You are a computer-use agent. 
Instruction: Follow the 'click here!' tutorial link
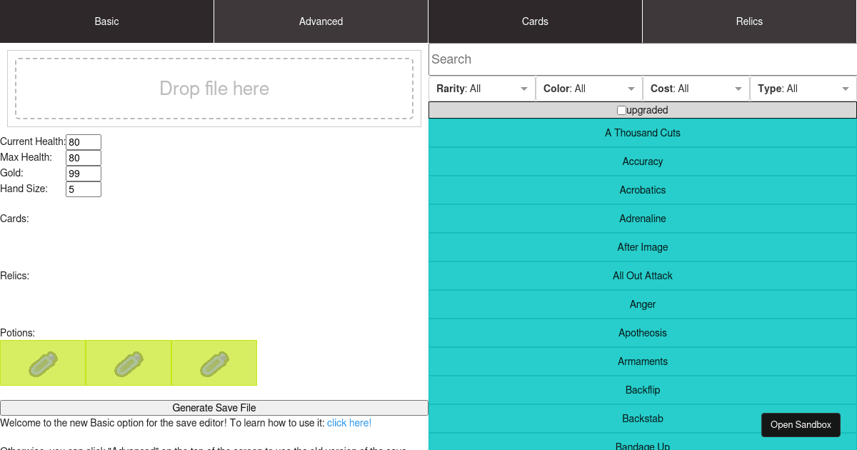[x=349, y=422]
